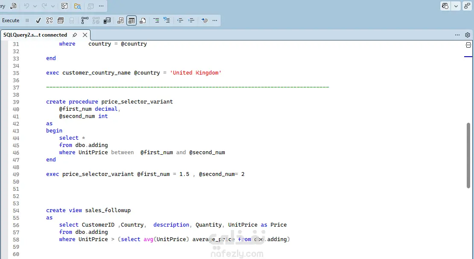Image resolution: width=474 pixels, height=259 pixels.
Task: Click the Redo arrow
Action: point(44,6)
